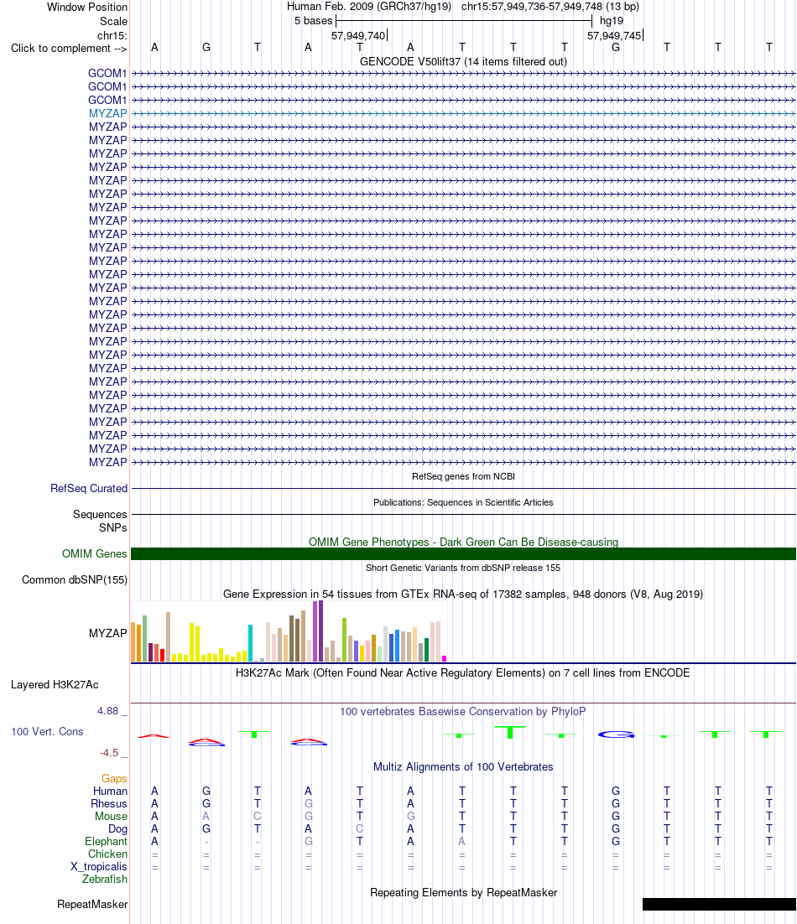Open the RefSeq Curated track label
The width and height of the screenshot is (797, 924).
[x=89, y=488]
